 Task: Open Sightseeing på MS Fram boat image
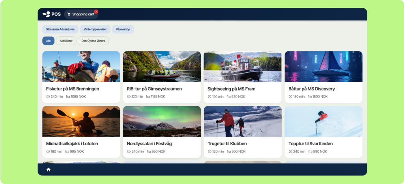(242, 66)
